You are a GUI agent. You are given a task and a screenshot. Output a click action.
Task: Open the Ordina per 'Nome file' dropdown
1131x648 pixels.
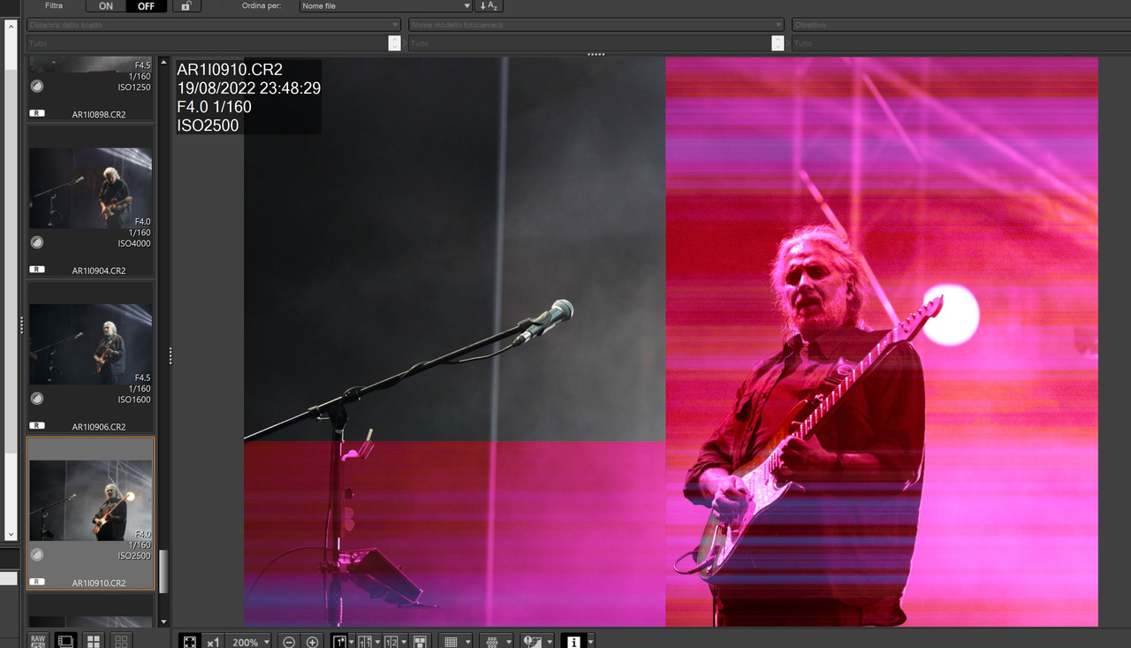tap(386, 6)
